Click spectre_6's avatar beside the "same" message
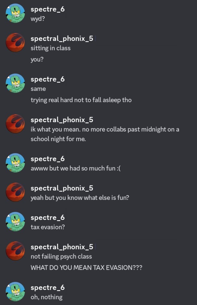The width and height of the screenshot is (197, 305). (x=15, y=83)
